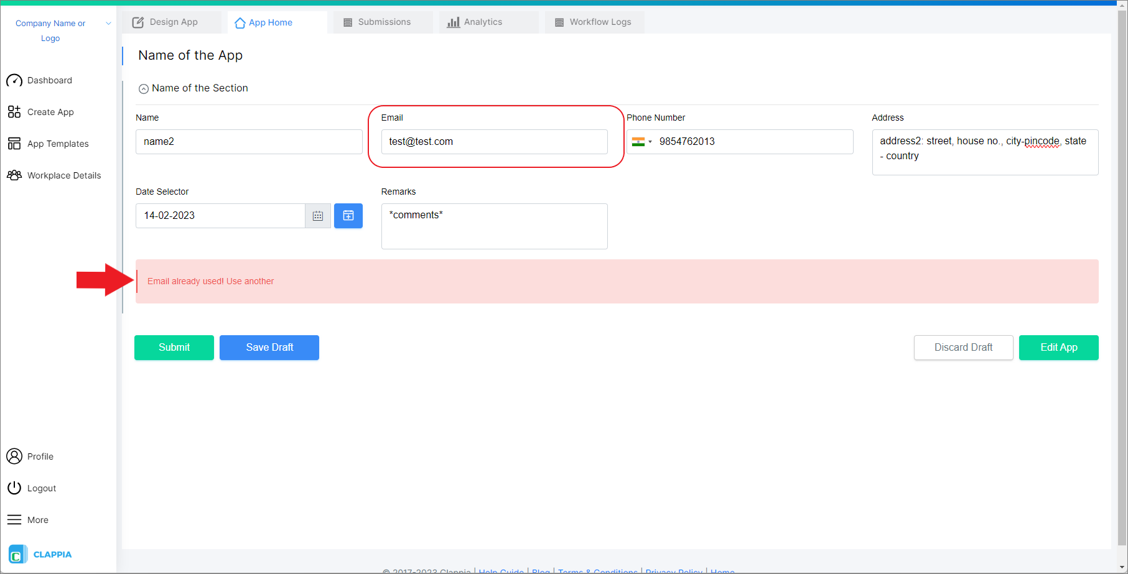Collapse Name of the Section

click(x=144, y=88)
